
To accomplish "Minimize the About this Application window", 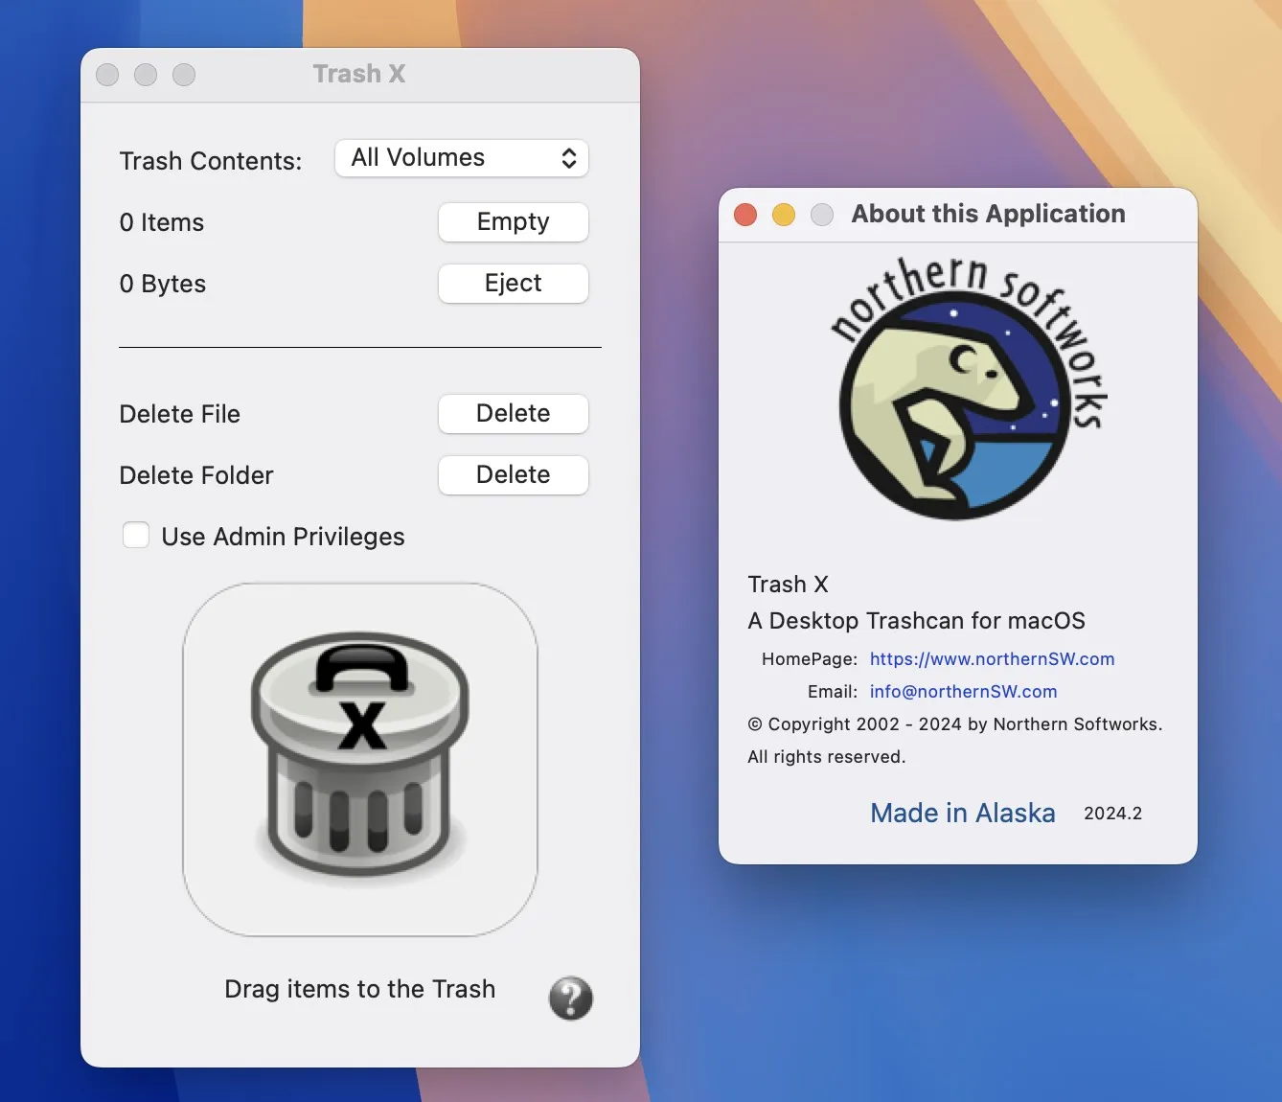I will click(x=784, y=215).
